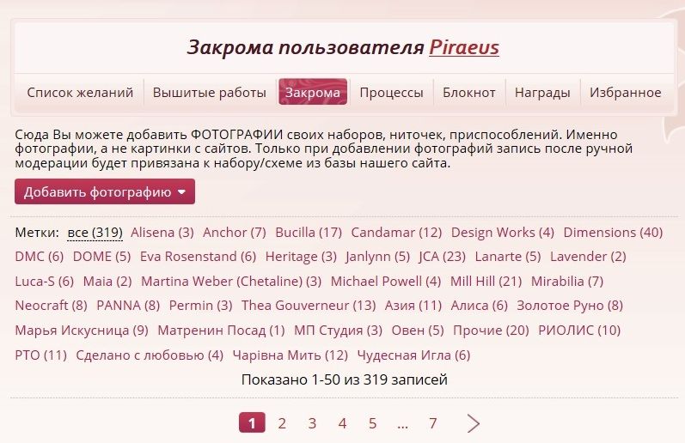The width and height of the screenshot is (685, 443).
Task: Open page 5 in pagination
Action: click(372, 423)
